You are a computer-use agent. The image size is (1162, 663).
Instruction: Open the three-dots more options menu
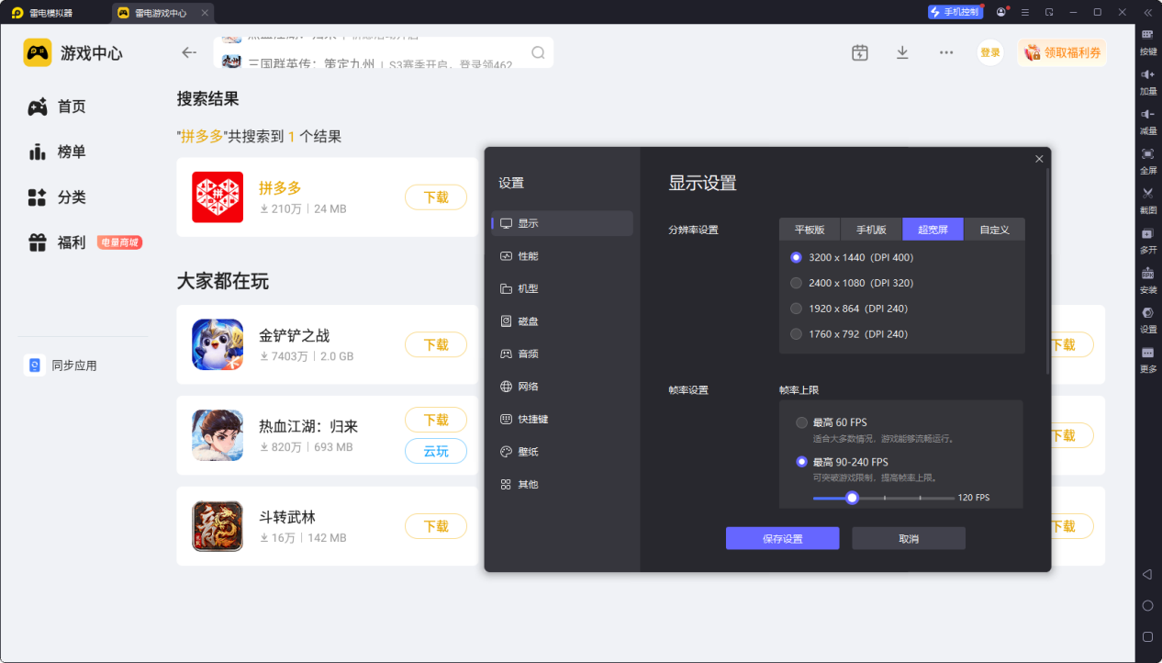(x=946, y=52)
